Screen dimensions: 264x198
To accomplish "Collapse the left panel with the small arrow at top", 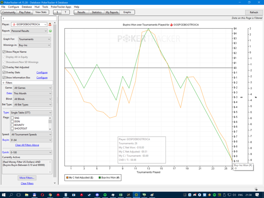I will [x=3, y=18].
